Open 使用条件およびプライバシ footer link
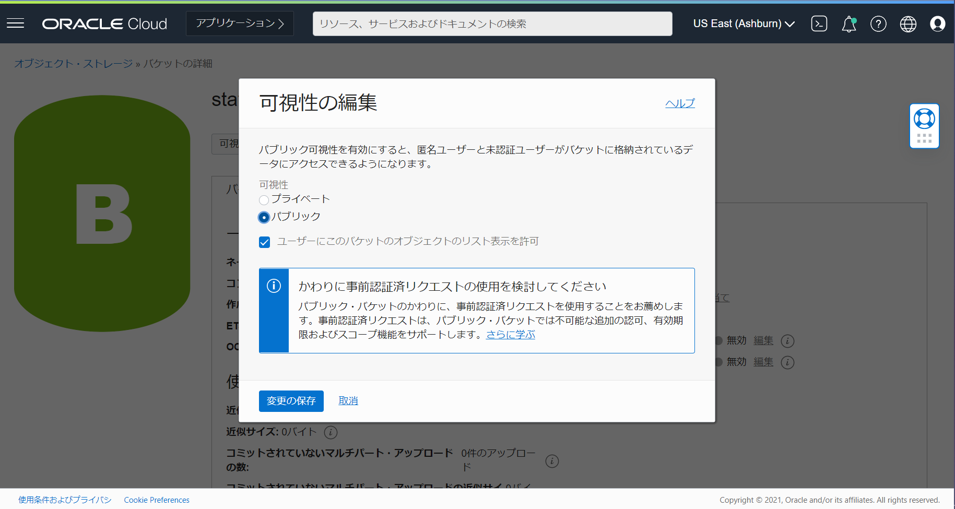The width and height of the screenshot is (955, 509). click(65, 500)
